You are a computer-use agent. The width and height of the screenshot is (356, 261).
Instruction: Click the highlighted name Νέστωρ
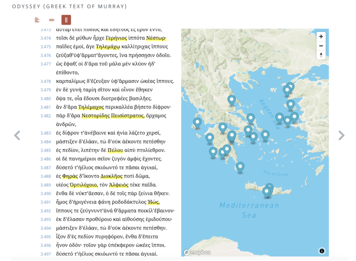tap(156, 38)
